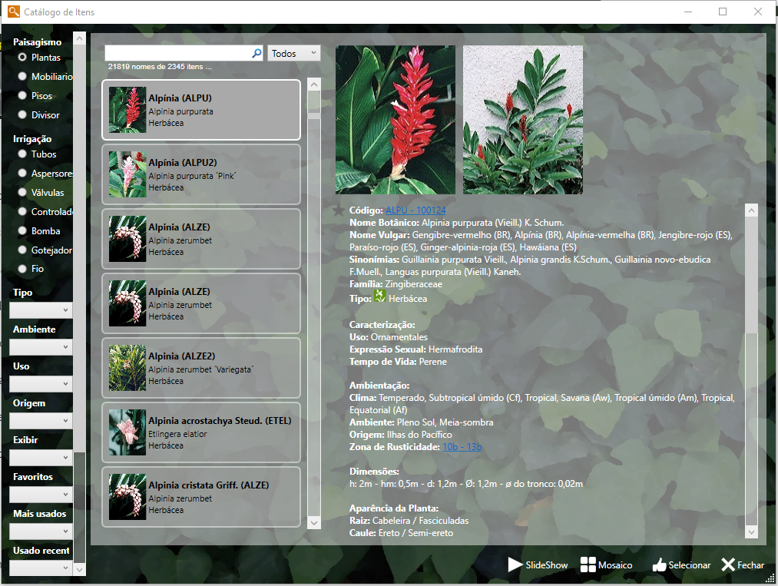Open the Mosaico grid view
Image resolution: width=778 pixels, height=586 pixels.
[x=588, y=565]
